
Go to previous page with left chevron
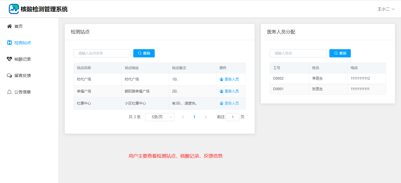(183, 117)
